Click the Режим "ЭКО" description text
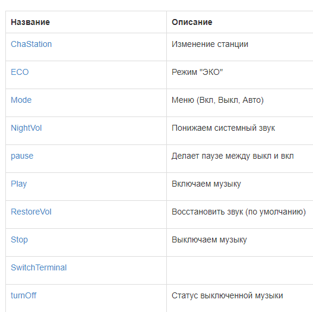The height and width of the screenshot is (312, 313). click(x=197, y=72)
